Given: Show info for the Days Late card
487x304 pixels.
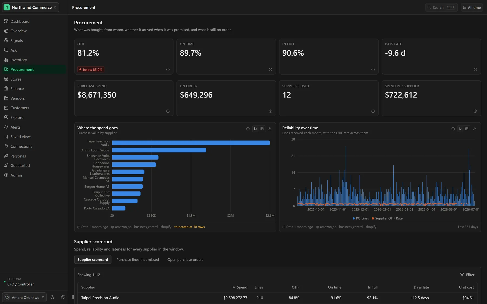Looking at the screenshot, I should coord(475,70).
